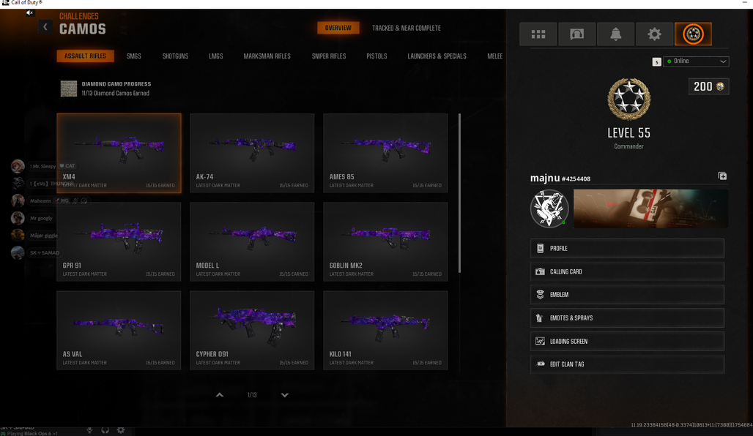Image resolution: width=753 pixels, height=436 pixels.
Task: Click Mr. Sleepy's avatar in overlay
Action: pyautogui.click(x=18, y=166)
